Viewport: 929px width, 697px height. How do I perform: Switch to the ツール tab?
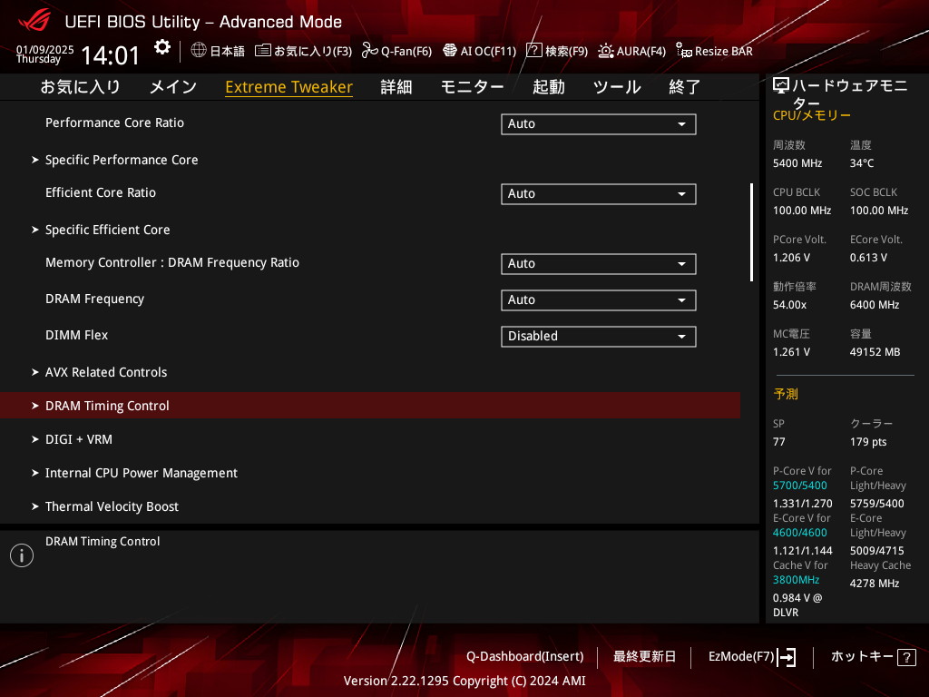(x=616, y=87)
